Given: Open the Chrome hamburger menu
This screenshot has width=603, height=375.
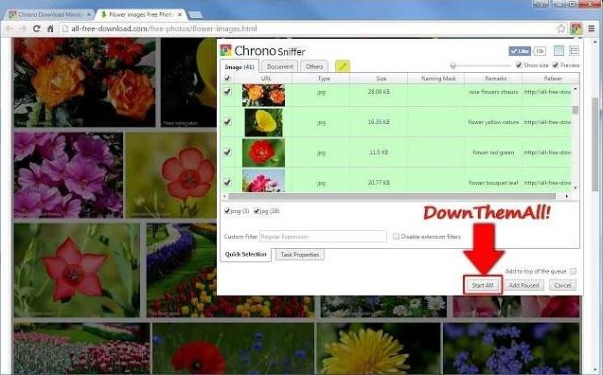Looking at the screenshot, I should tap(592, 28).
